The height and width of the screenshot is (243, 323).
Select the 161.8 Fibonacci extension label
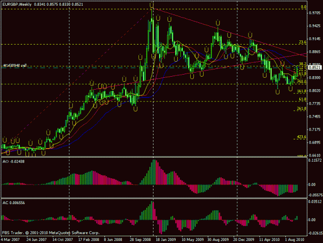[302, 91]
